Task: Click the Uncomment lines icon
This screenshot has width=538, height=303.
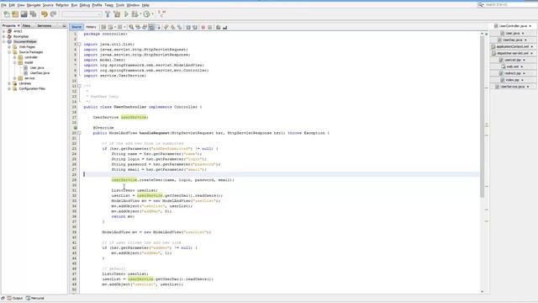Action: (225, 27)
